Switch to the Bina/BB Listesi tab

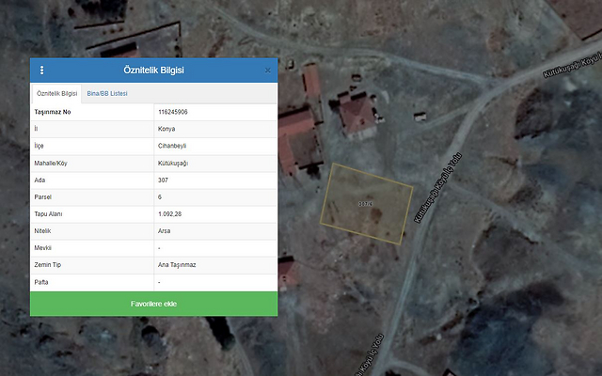click(x=106, y=94)
